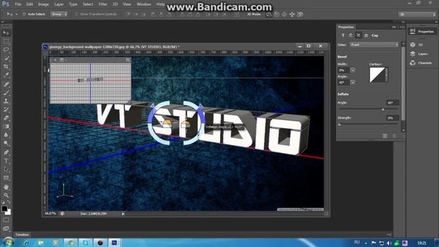Select the Eyedropper tool
This screenshot has height=247, width=439.
(x=6, y=75)
